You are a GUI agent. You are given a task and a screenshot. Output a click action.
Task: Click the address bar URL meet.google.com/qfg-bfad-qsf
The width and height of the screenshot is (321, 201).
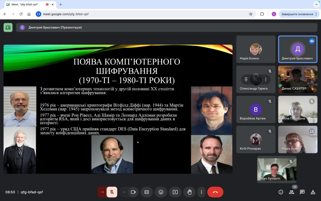pos(66,14)
